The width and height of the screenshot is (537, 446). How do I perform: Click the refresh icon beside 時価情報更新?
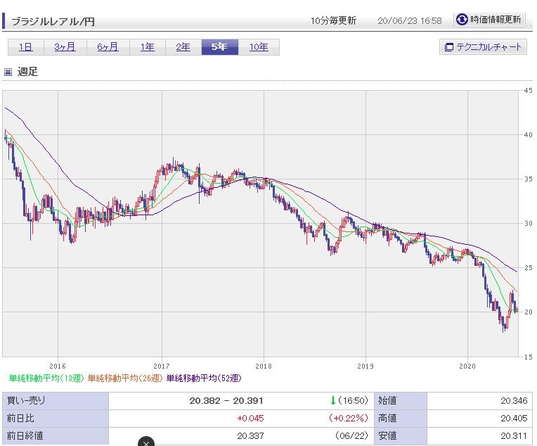click(x=462, y=20)
